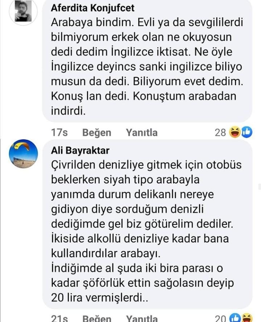Select the comment starting with 'Arabaya bindim'
This screenshot has height=322, width=261.
coord(147,61)
